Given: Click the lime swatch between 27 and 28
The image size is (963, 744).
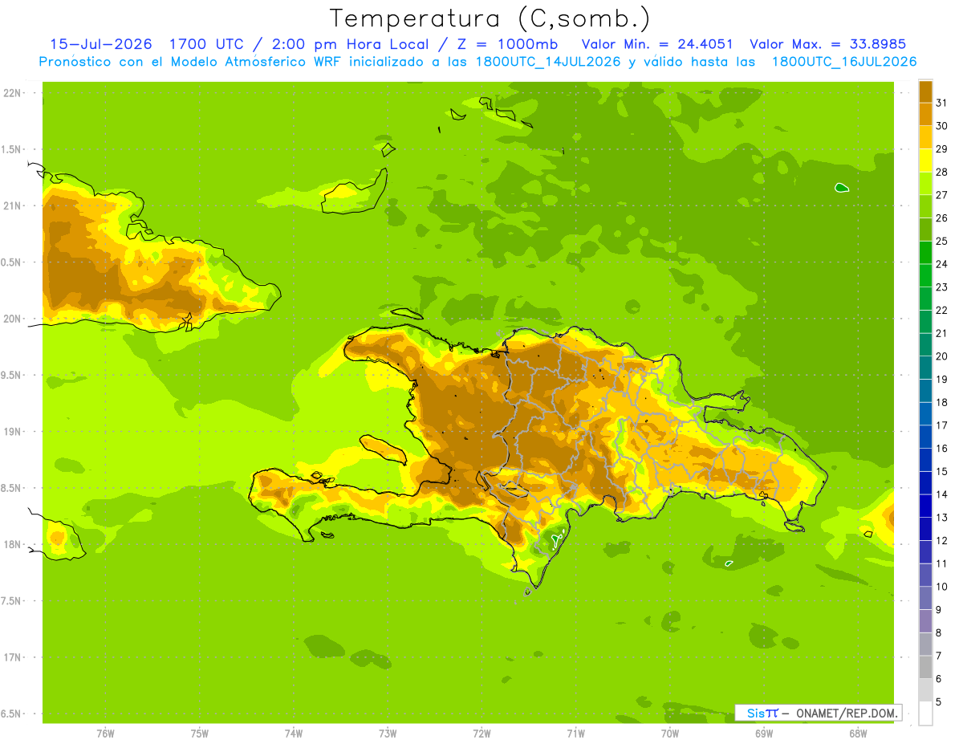Looking at the screenshot, I should tap(925, 184).
